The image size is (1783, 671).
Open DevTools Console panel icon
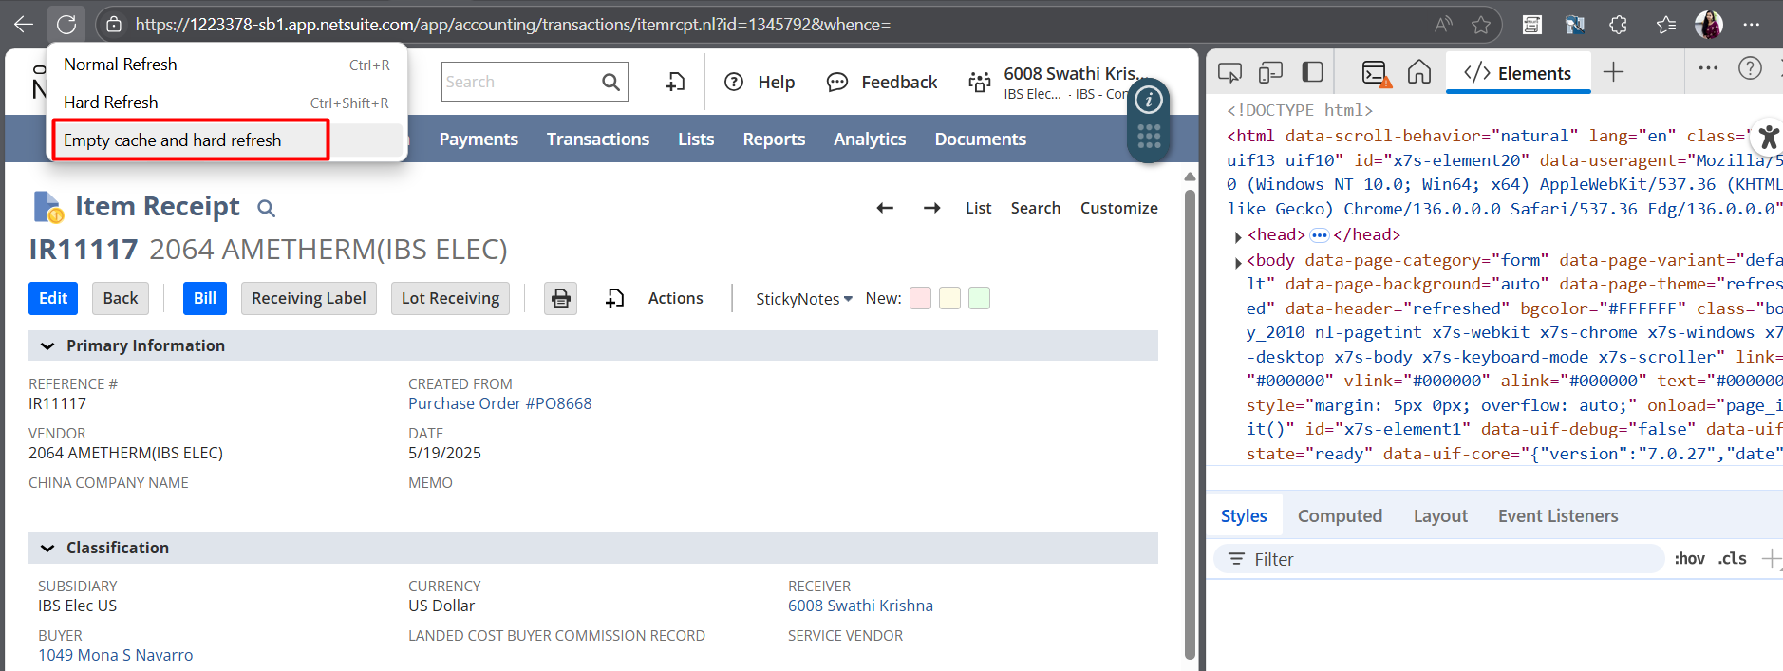(x=1376, y=73)
